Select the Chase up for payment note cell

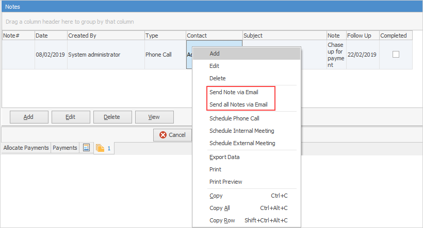tap(336, 55)
